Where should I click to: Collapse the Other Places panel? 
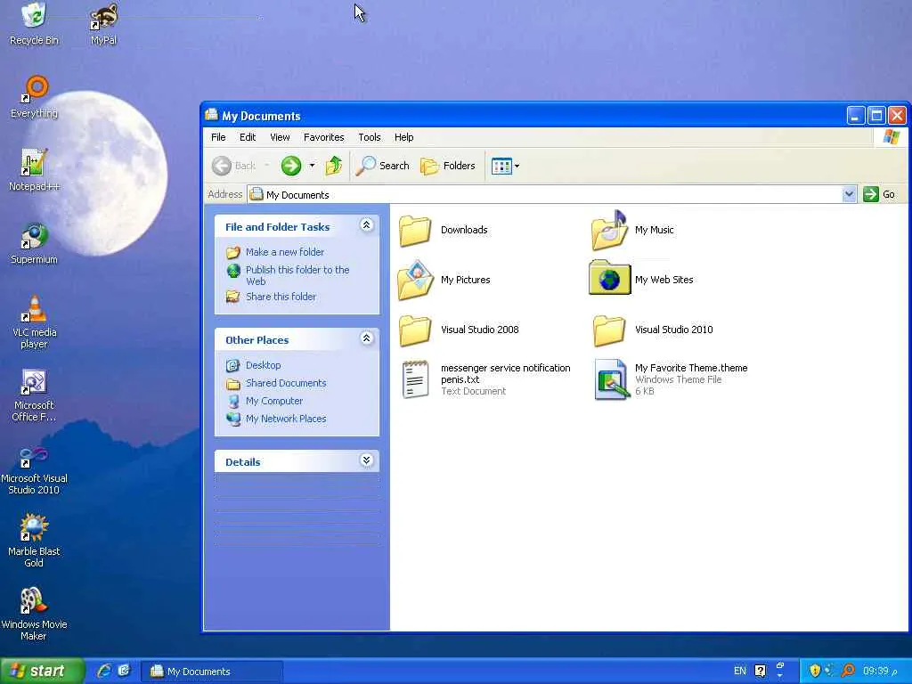click(x=366, y=338)
